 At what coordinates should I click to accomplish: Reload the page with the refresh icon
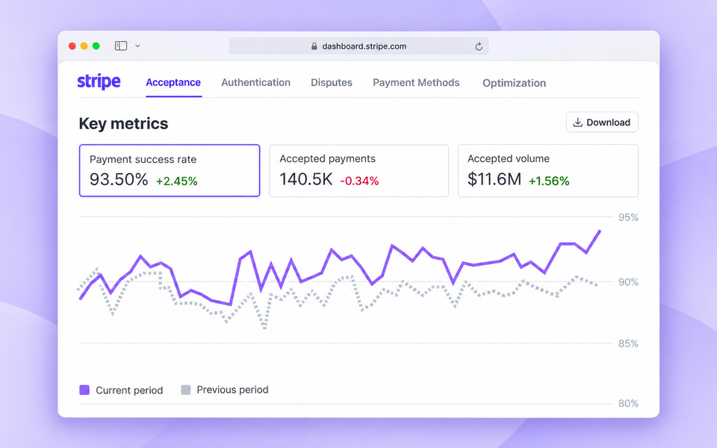(479, 46)
